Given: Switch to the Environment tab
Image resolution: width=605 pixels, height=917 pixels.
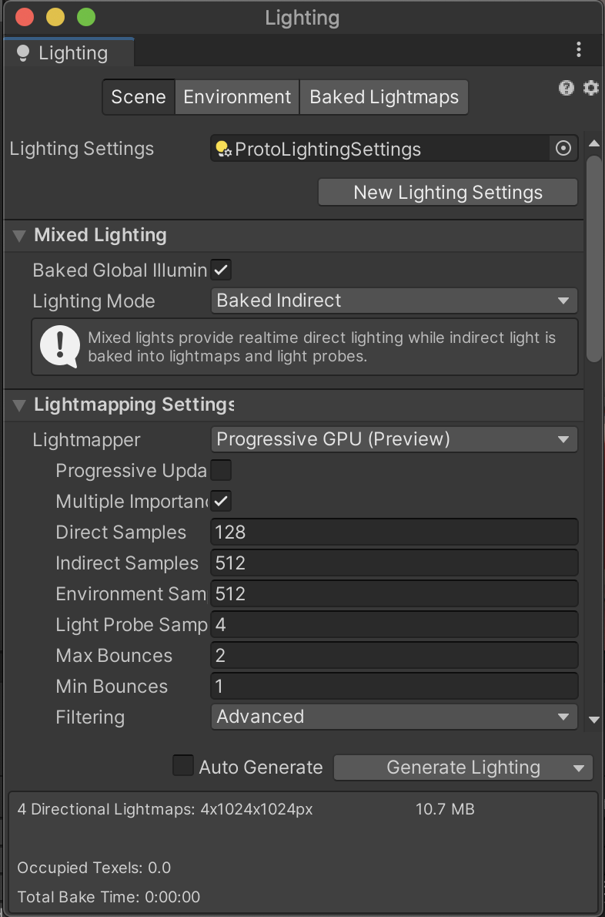Looking at the screenshot, I should [236, 97].
